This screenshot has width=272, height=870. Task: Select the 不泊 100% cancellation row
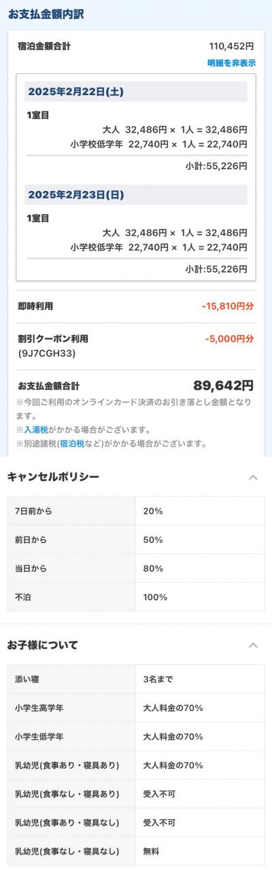pos(136,597)
